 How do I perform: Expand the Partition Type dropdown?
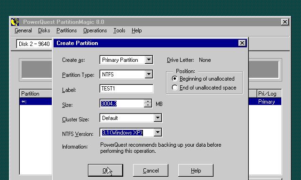pos(149,74)
